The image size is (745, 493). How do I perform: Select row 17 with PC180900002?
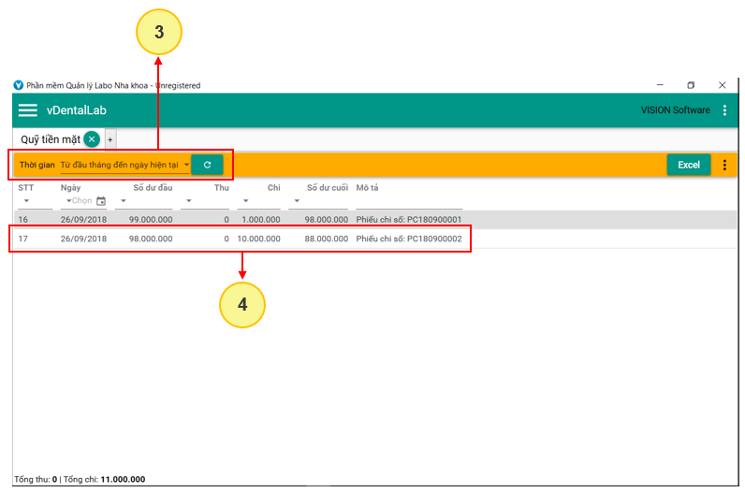[x=240, y=239]
